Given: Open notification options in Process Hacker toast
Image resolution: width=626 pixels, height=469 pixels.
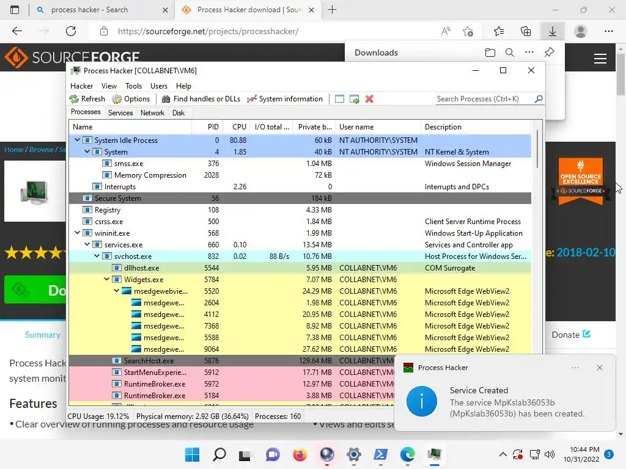Looking at the screenshot, I should [575, 368].
